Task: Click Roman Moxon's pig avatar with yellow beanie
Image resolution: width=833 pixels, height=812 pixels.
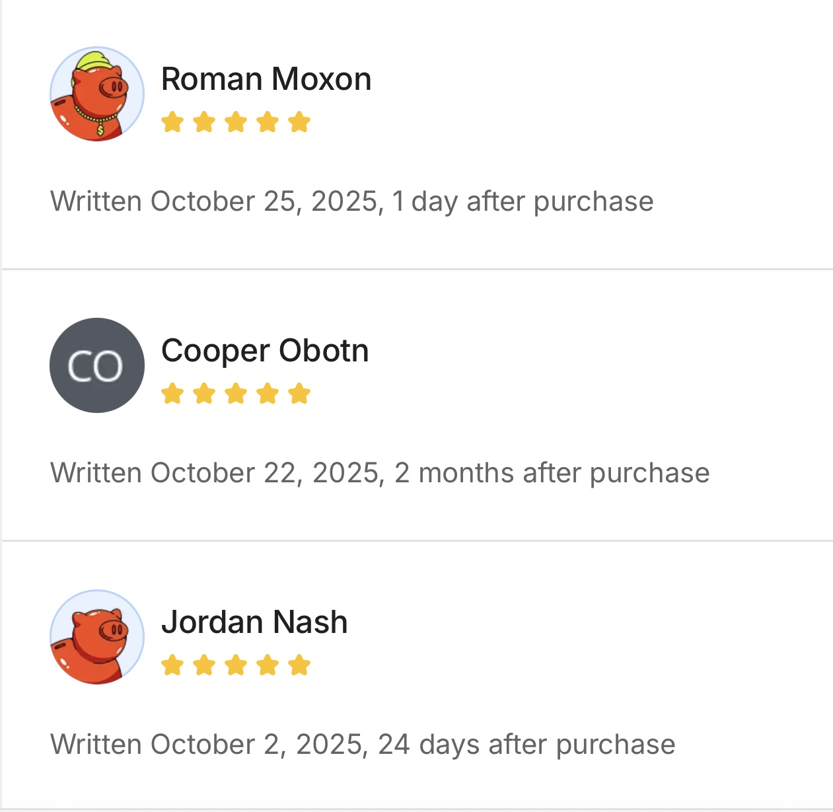Action: tap(97, 94)
